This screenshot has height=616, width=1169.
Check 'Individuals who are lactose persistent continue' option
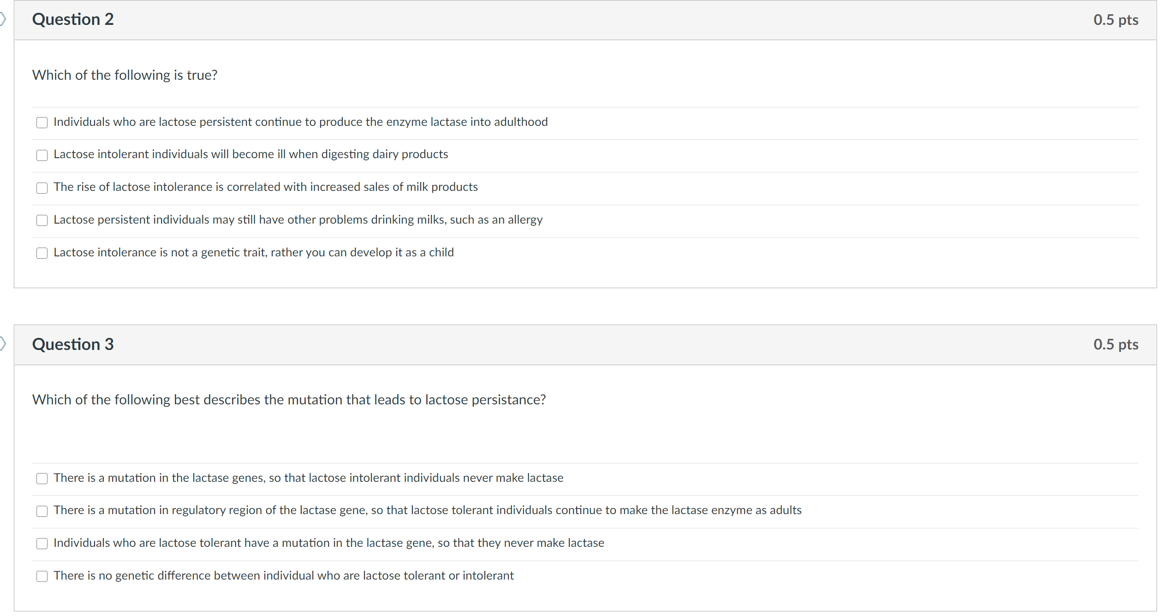[x=42, y=123]
